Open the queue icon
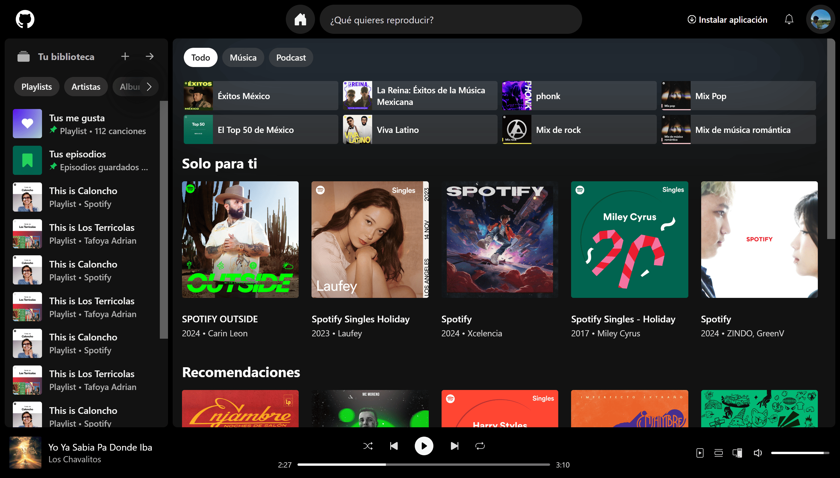Image resolution: width=840 pixels, height=478 pixels. (x=718, y=453)
